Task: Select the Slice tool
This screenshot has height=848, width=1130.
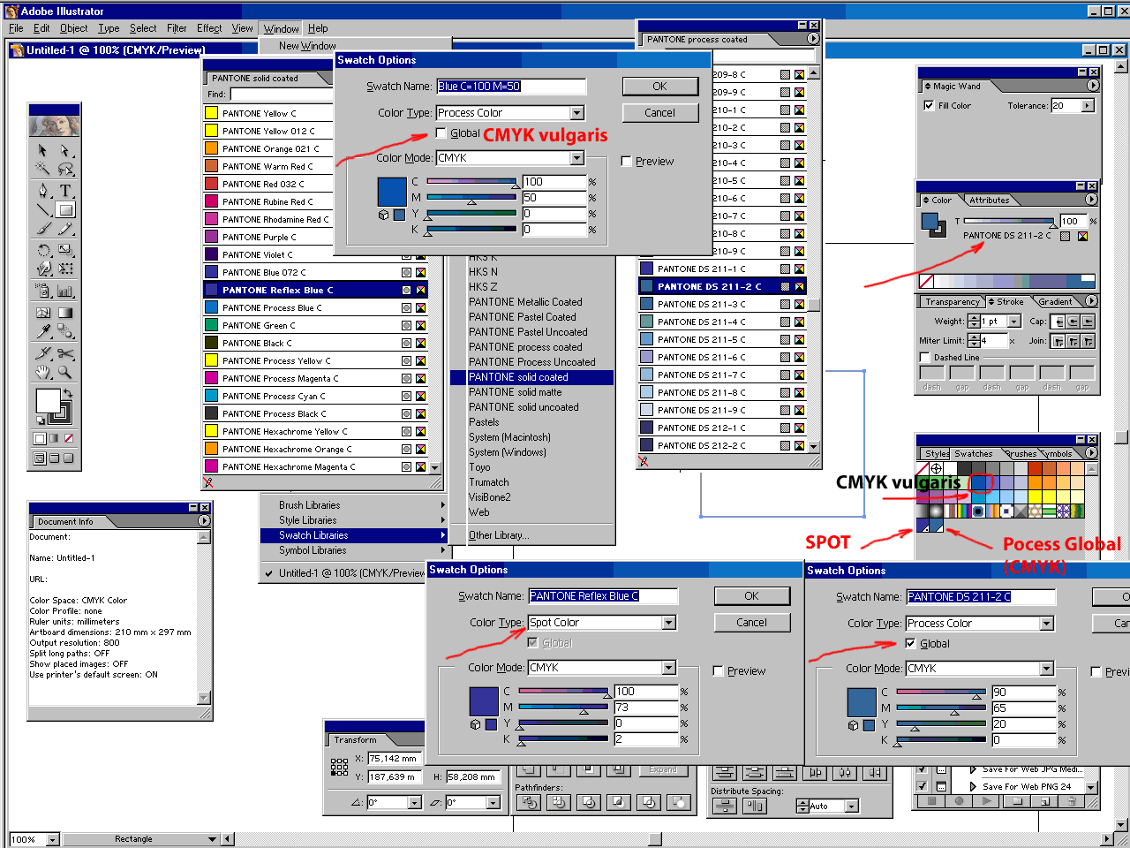Action: pos(42,352)
